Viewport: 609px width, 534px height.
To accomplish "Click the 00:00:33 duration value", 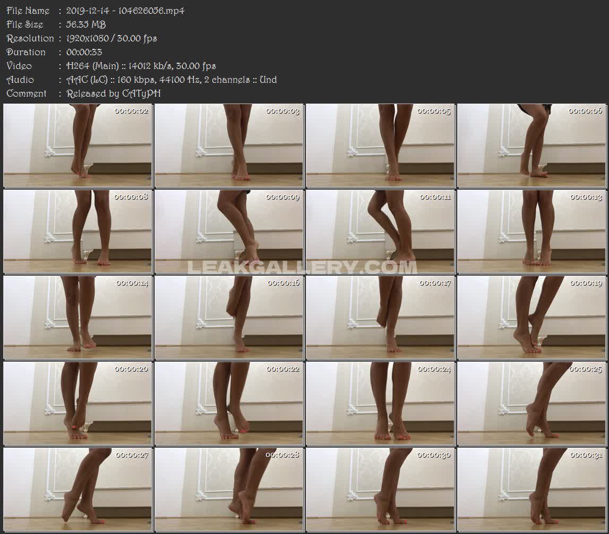I will tap(84, 52).
